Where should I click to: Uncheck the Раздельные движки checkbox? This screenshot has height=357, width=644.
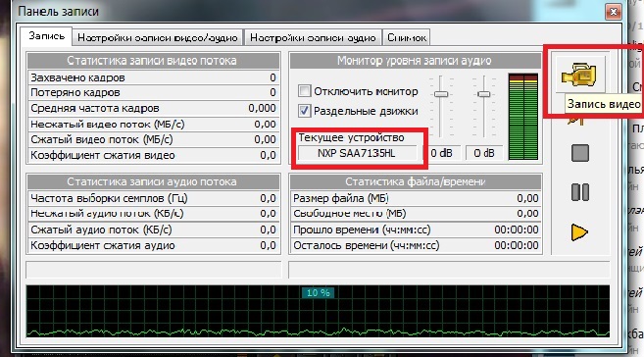tap(304, 111)
